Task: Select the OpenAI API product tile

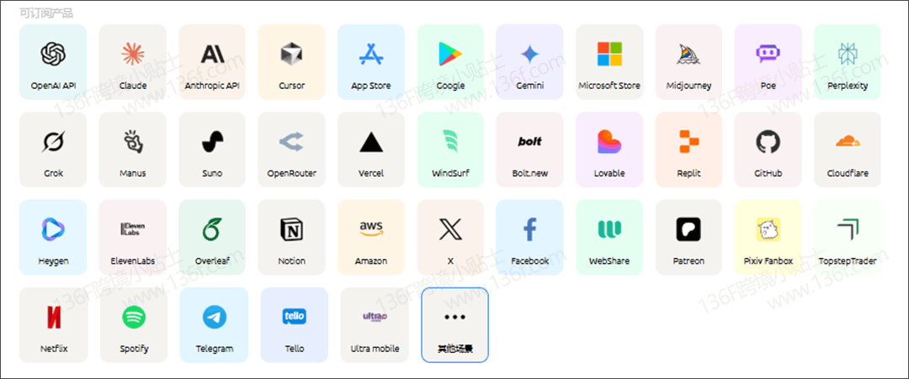Action: pyautogui.click(x=53, y=62)
